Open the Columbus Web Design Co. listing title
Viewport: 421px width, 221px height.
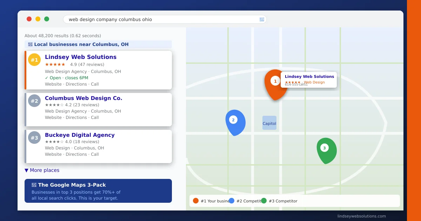tap(83, 98)
